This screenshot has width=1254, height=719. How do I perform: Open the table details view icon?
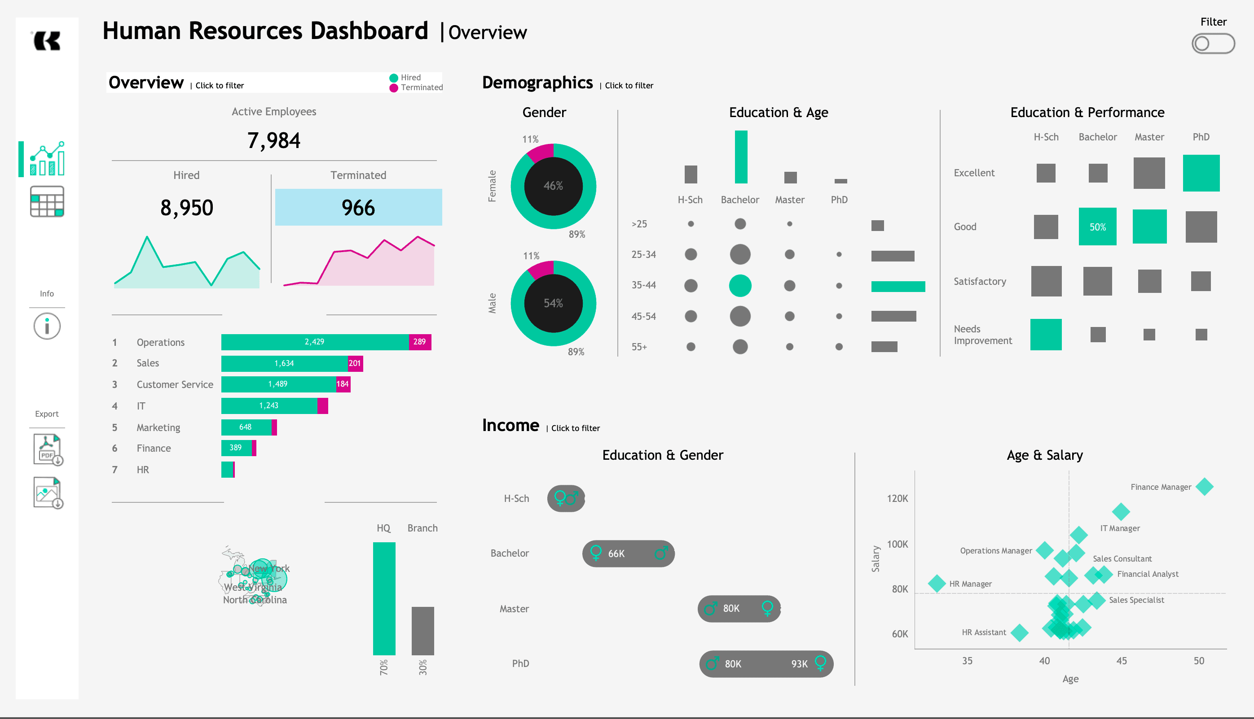tap(47, 201)
